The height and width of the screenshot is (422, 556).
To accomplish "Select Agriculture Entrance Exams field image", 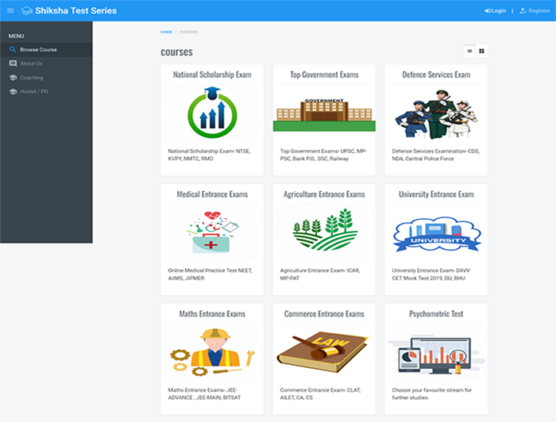I will (x=324, y=231).
